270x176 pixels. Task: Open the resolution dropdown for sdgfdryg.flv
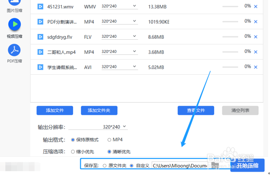pyautogui.click(x=120, y=36)
